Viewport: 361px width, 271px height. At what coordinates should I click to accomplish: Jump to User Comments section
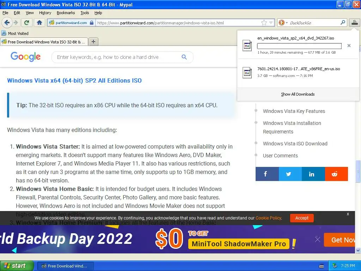click(280, 156)
